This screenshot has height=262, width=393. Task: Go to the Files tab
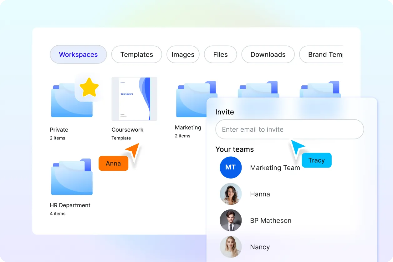220,54
